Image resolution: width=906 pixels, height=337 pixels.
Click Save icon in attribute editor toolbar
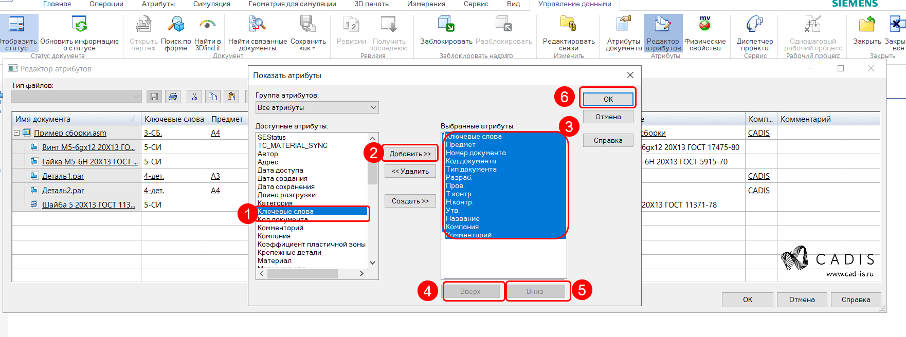(154, 96)
